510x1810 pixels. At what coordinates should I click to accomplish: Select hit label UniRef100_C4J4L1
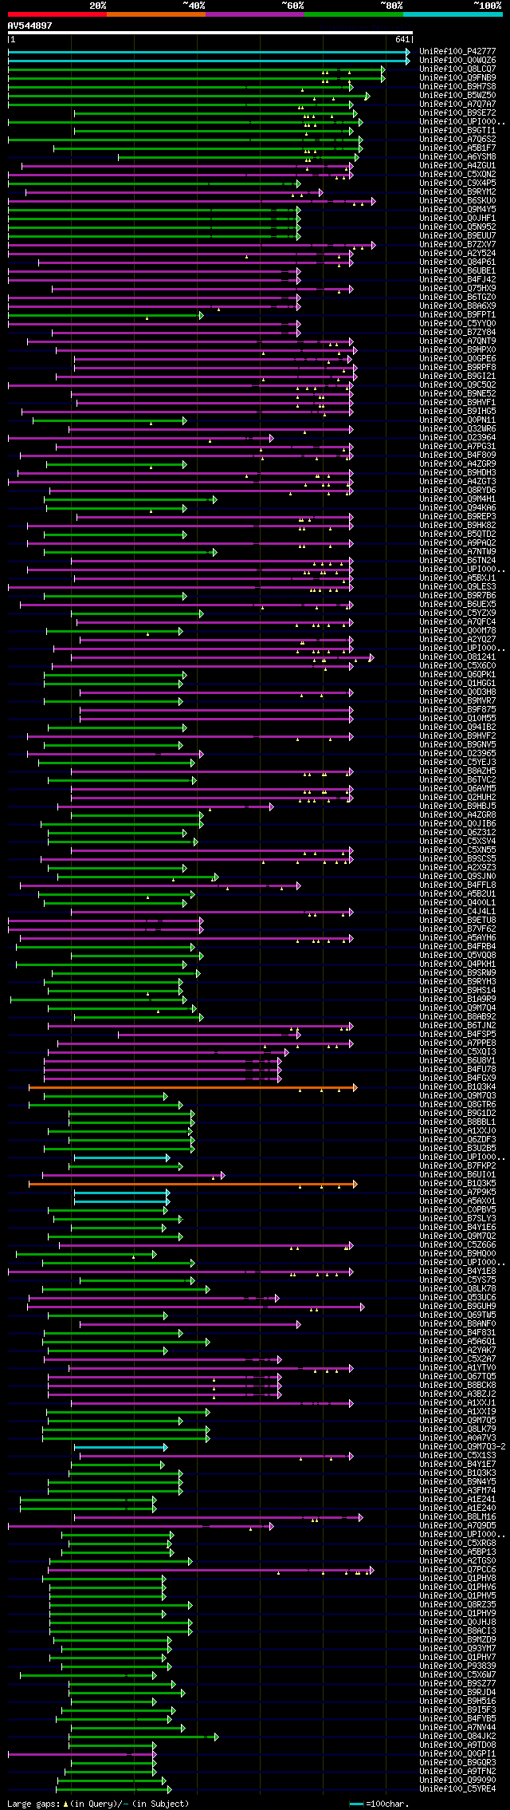point(457,912)
